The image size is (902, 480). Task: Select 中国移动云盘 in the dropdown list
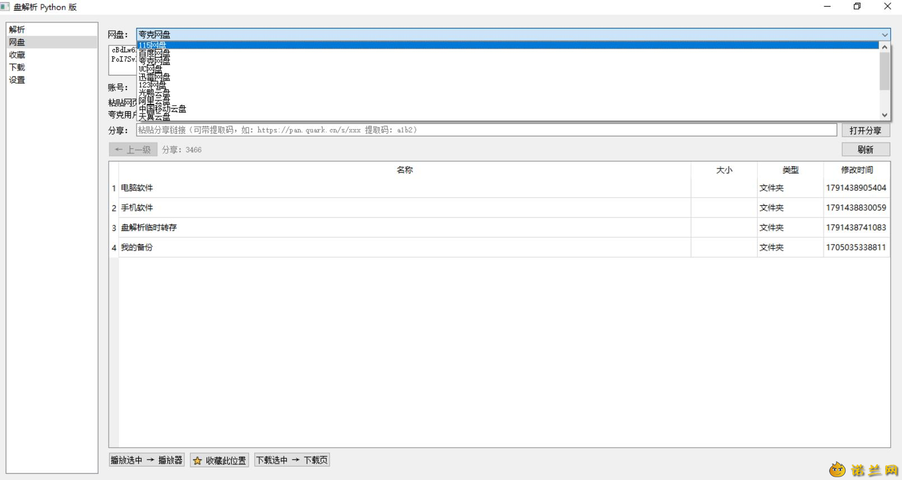point(508,109)
